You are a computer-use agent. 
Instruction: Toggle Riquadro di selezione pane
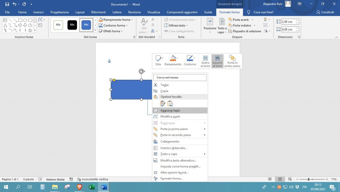[244, 31]
